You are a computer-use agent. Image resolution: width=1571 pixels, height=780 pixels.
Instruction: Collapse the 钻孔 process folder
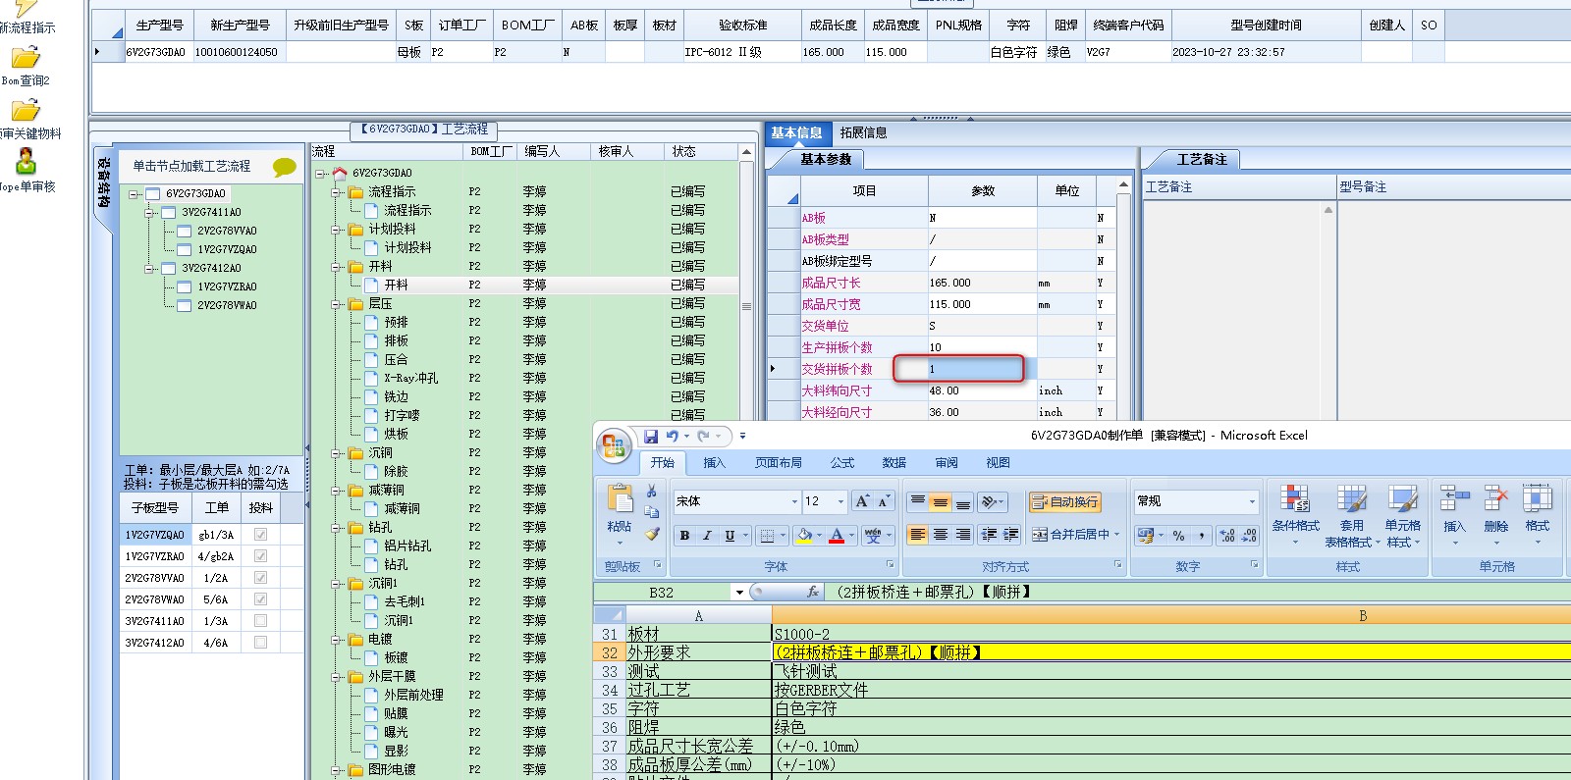pyautogui.click(x=336, y=528)
